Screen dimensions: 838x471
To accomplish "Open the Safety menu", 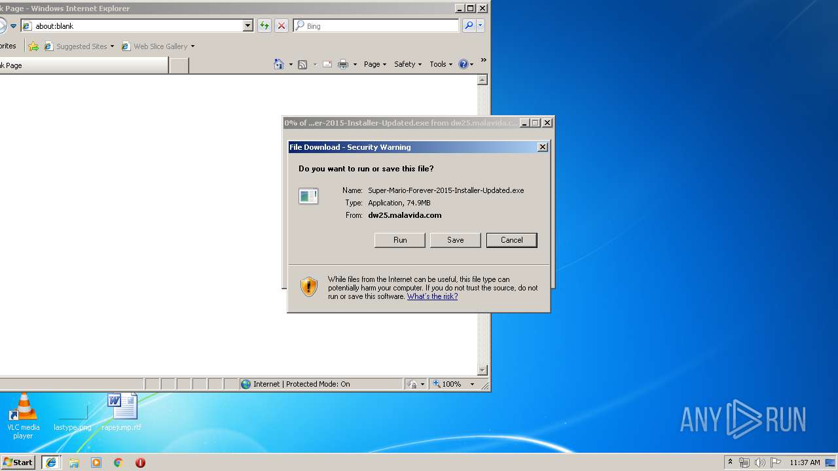I will pos(408,64).
